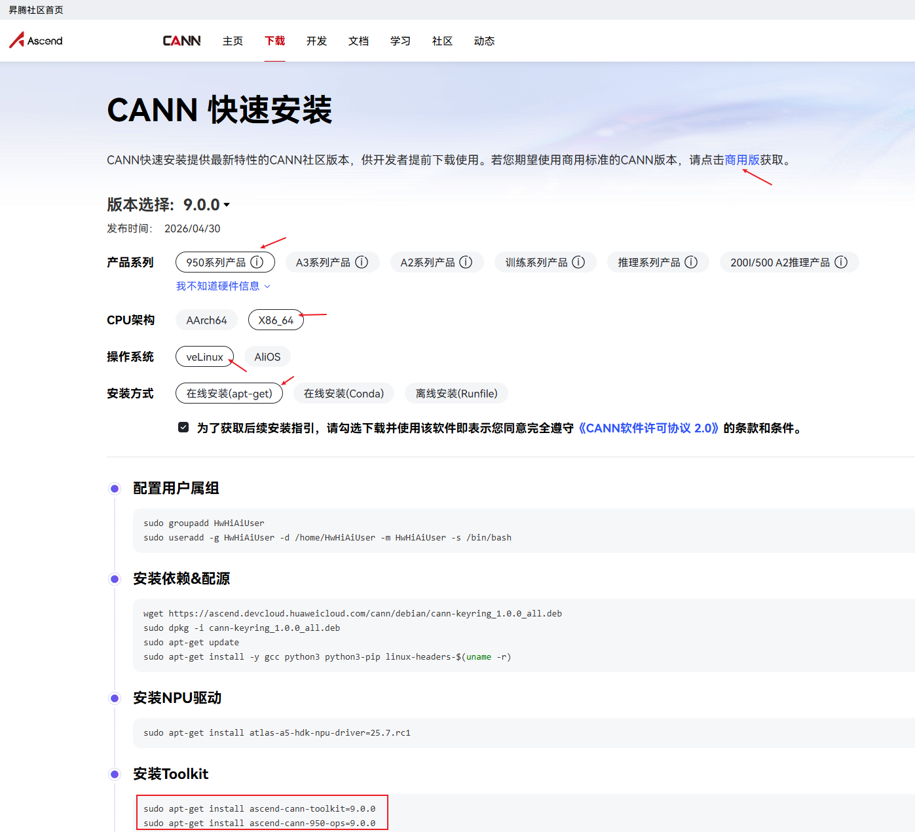Expand 我不知道硬件信息 help section

[x=223, y=286]
